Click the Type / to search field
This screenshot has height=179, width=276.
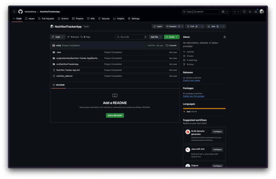pyautogui.click(x=201, y=12)
